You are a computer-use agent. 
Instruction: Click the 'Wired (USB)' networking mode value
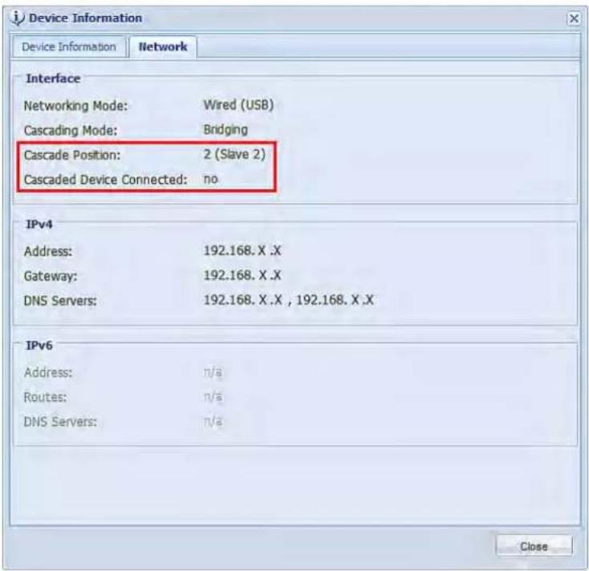click(x=238, y=105)
